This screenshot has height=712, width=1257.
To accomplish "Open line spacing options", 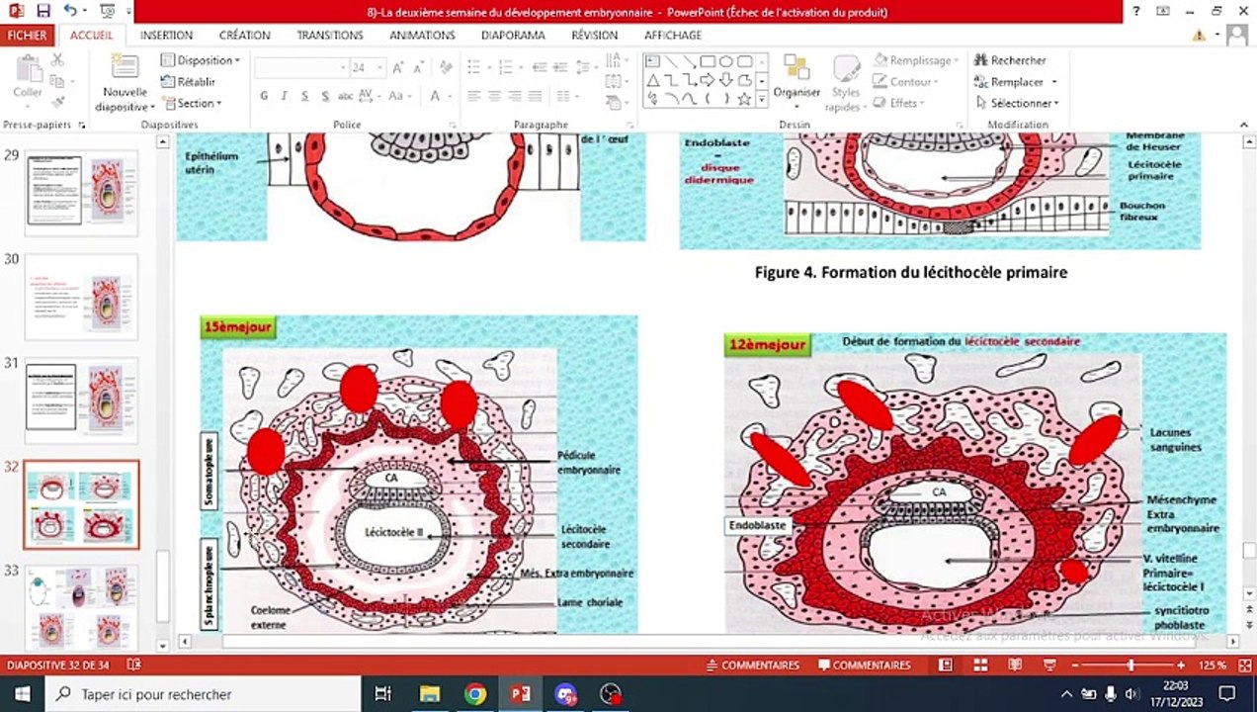I will tap(585, 67).
